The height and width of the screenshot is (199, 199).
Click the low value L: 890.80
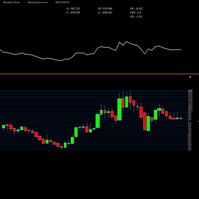(x=105, y=13)
